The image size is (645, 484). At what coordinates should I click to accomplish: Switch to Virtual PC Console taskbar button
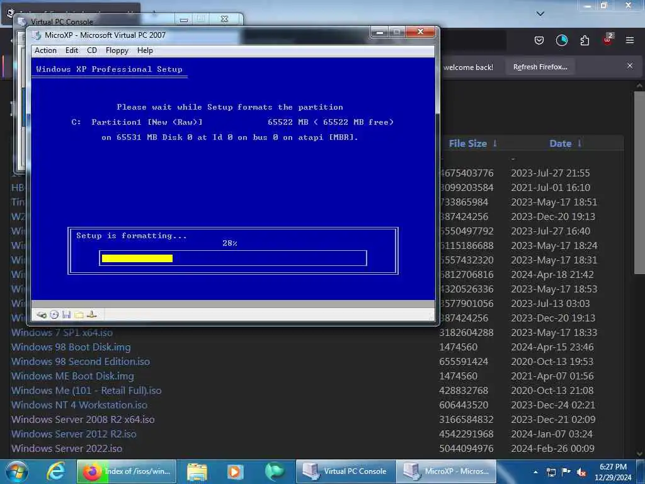point(346,471)
